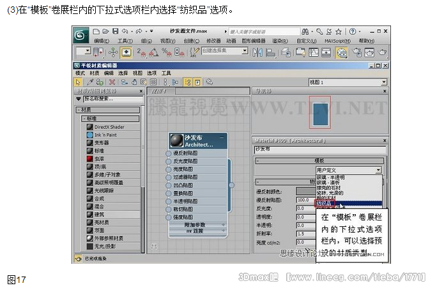
Task: Open the 工具(T) menu in main menu bar
Action: tap(125, 41)
